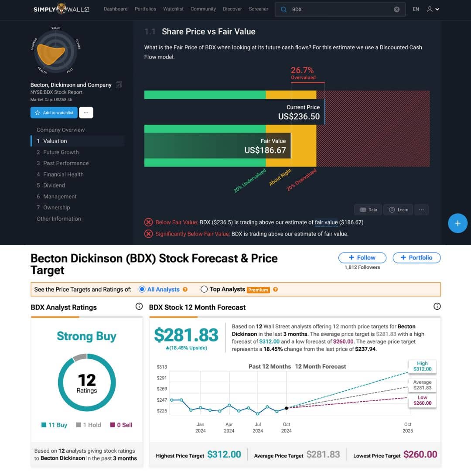The image size is (471, 471).
Task: Open the Management section
Action: [56, 196]
